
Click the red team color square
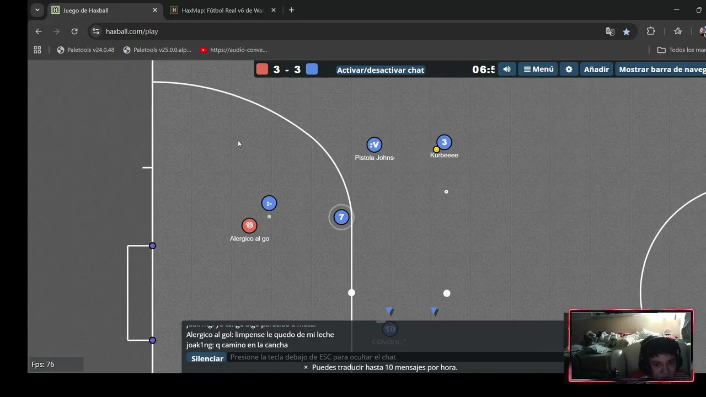262,69
